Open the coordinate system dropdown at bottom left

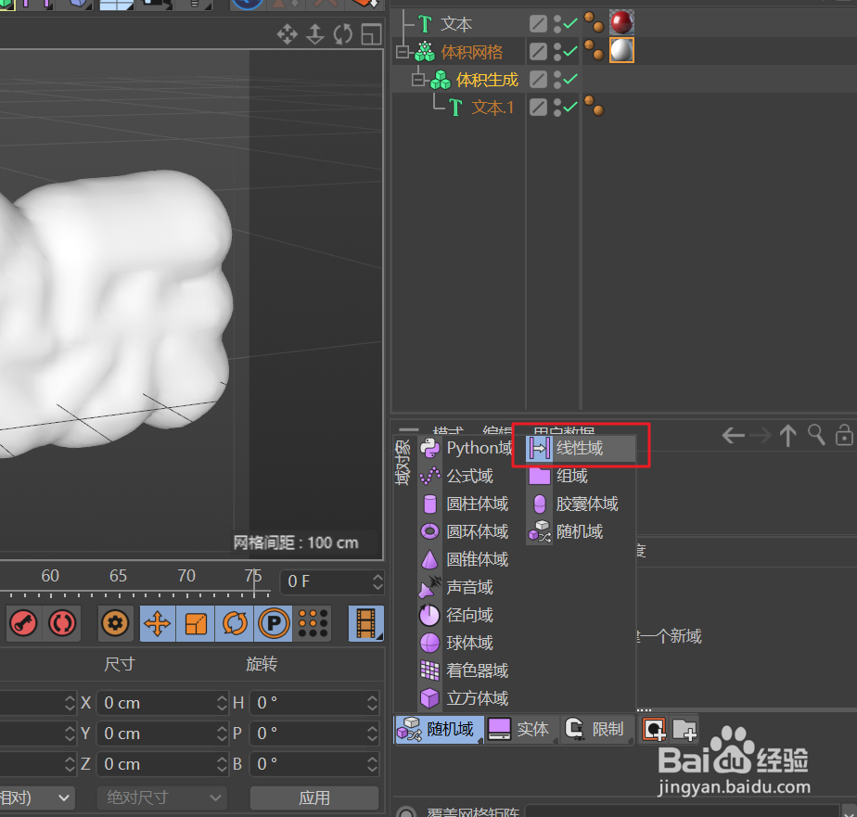tap(35, 797)
